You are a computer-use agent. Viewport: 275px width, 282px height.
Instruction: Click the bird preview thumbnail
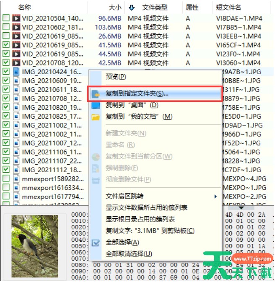(35, 246)
